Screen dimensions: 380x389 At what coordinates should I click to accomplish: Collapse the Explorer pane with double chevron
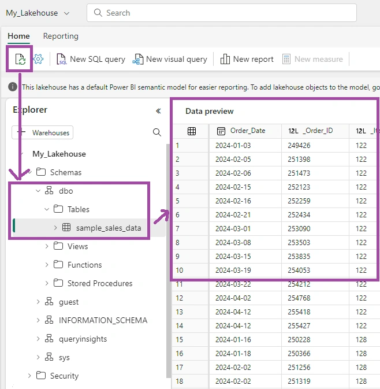point(158,111)
